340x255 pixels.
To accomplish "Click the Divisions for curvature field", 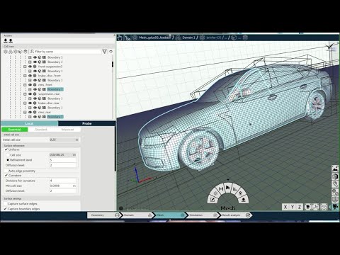I will [63, 181].
